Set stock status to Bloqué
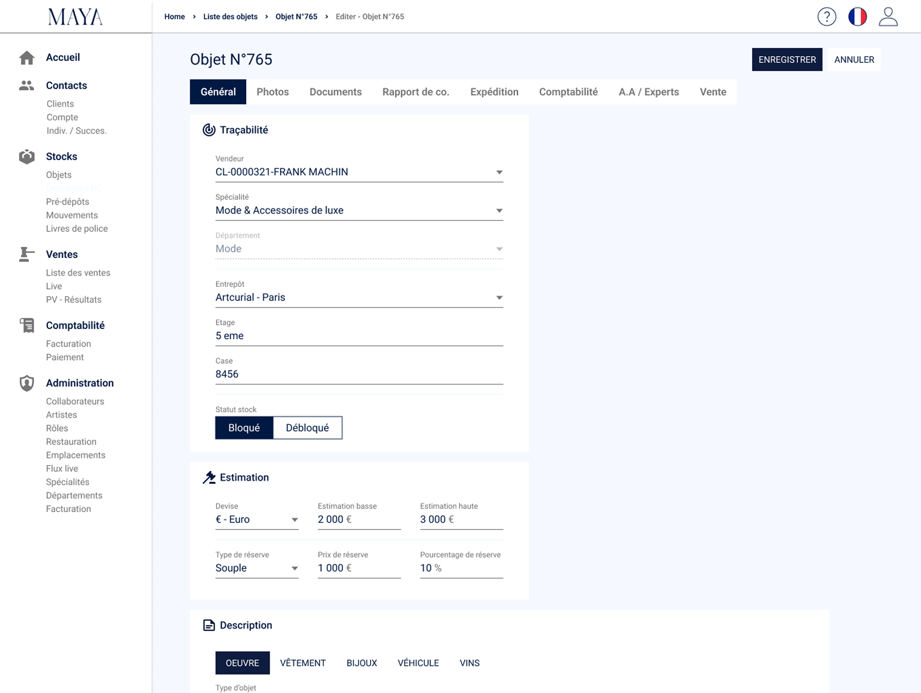The width and height of the screenshot is (921, 693). coord(244,428)
